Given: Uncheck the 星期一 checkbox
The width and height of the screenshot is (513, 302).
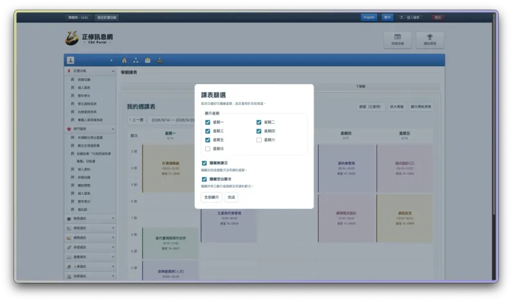Looking at the screenshot, I should (207, 122).
